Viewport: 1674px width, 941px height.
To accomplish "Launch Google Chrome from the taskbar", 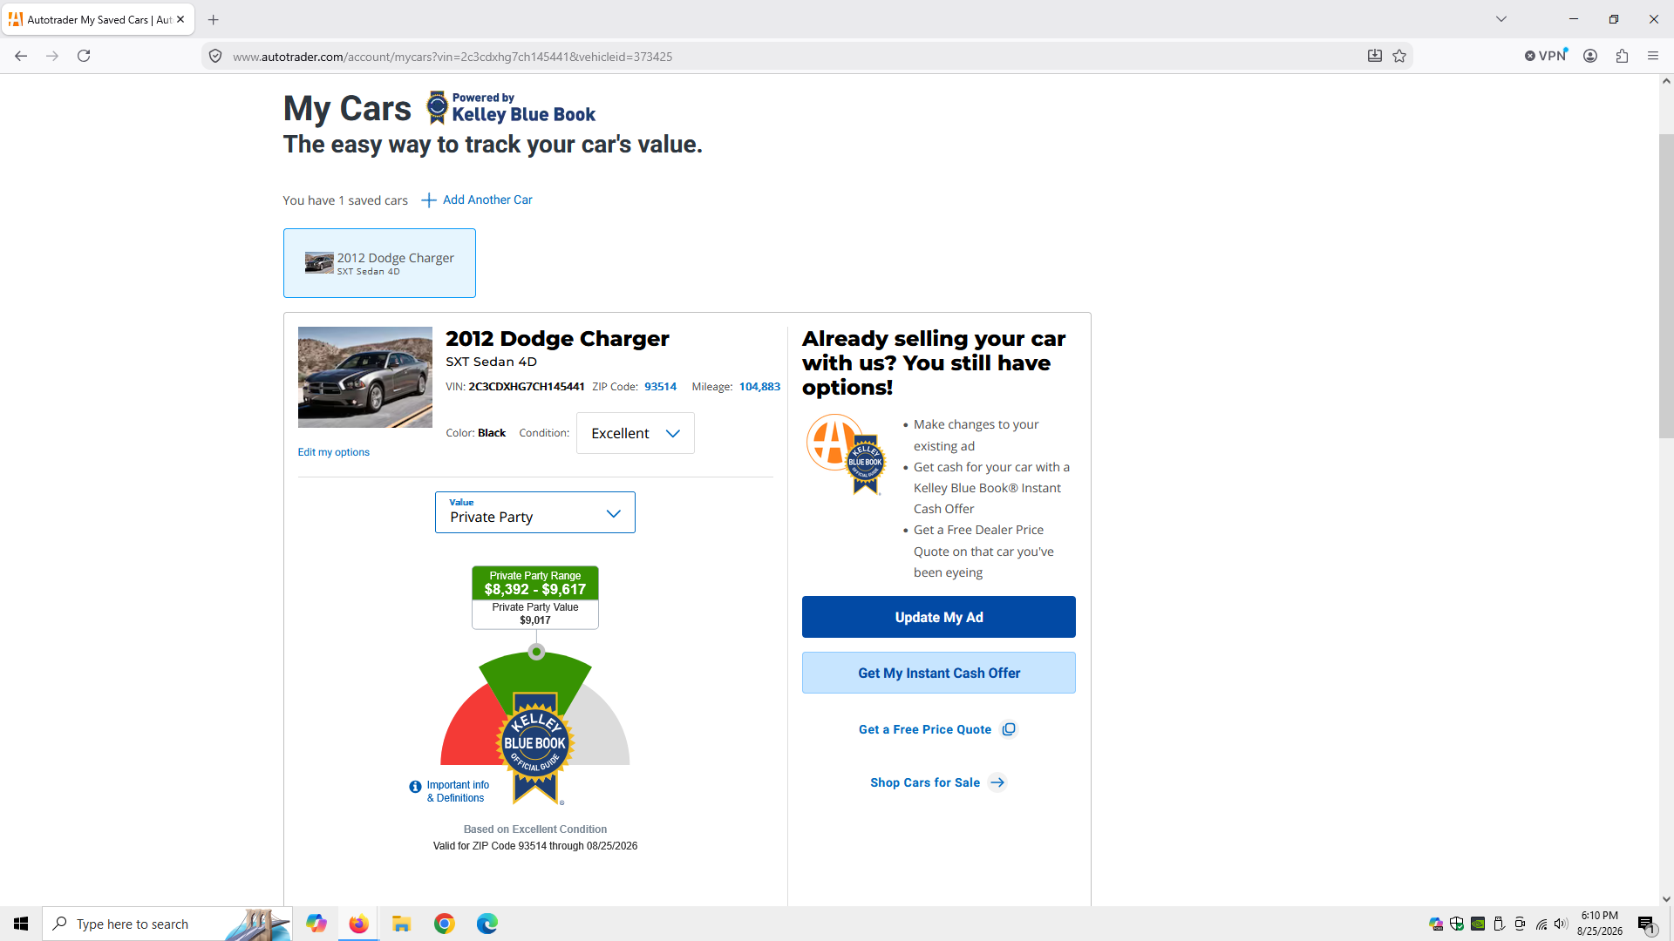I will point(445,924).
